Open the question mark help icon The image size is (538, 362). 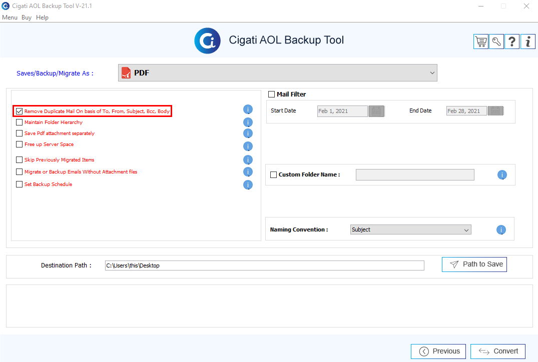[x=512, y=42]
